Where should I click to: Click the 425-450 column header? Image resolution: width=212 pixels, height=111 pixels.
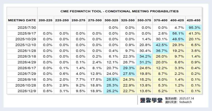194,20
